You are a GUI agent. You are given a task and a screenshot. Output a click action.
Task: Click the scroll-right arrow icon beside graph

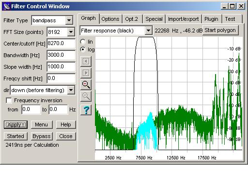coord(86,73)
